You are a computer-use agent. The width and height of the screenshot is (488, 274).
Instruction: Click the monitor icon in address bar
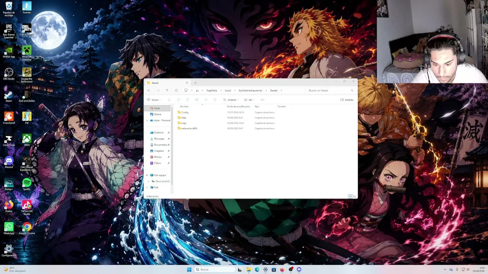coord(186,91)
